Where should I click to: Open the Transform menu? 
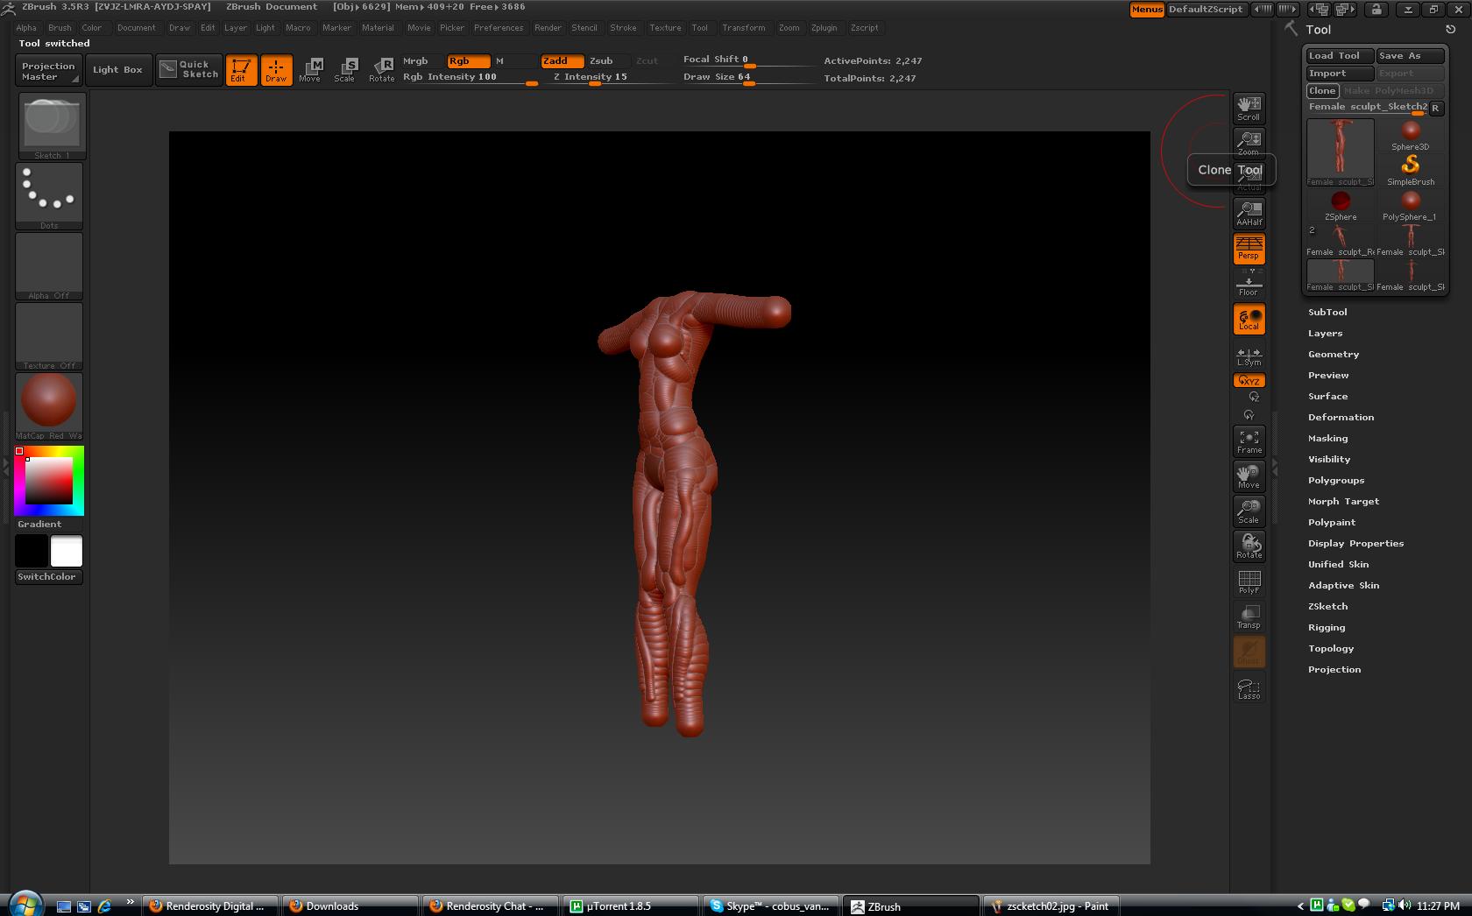tap(743, 28)
